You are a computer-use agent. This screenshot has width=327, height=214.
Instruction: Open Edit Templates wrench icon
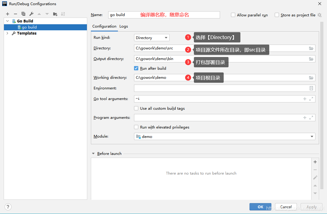[31, 14]
